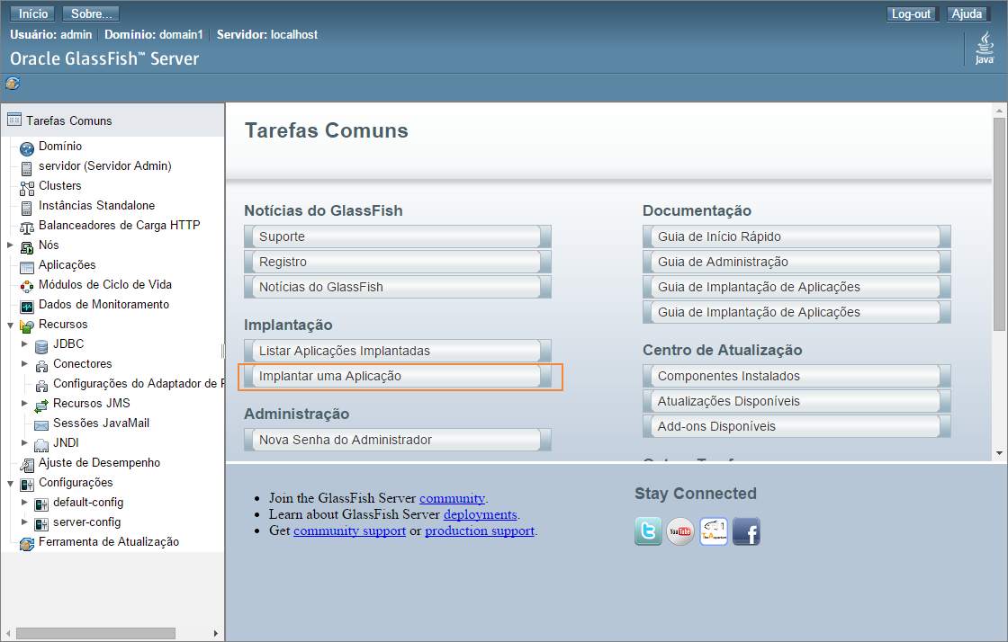The height and width of the screenshot is (642, 1008).
Task: Click the servidor (Servidor Admin) server icon
Action: click(x=26, y=169)
